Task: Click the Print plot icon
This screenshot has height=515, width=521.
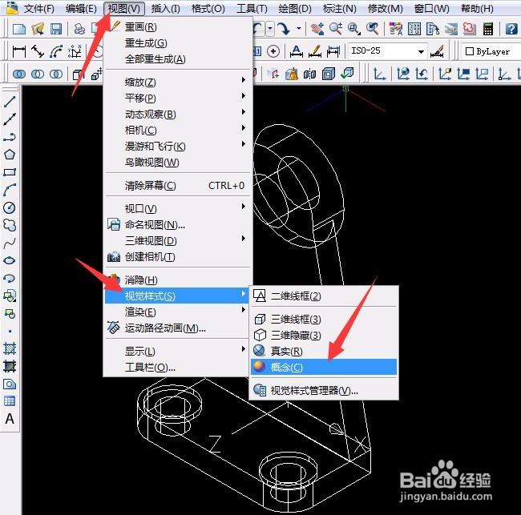Action: pos(79,29)
